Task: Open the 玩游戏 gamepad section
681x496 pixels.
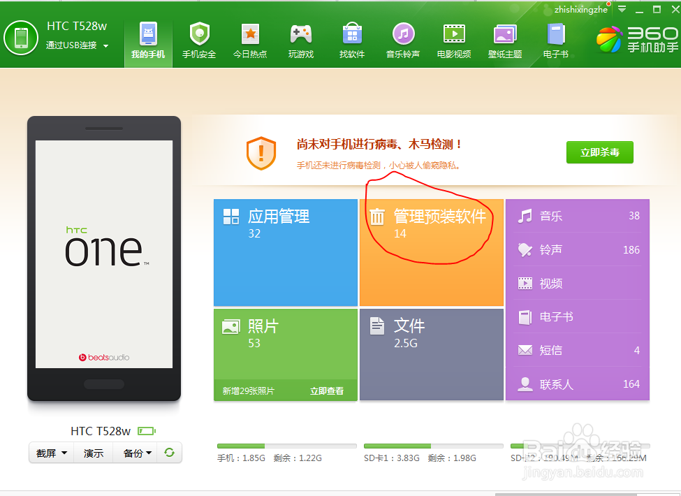Action: pos(301,41)
